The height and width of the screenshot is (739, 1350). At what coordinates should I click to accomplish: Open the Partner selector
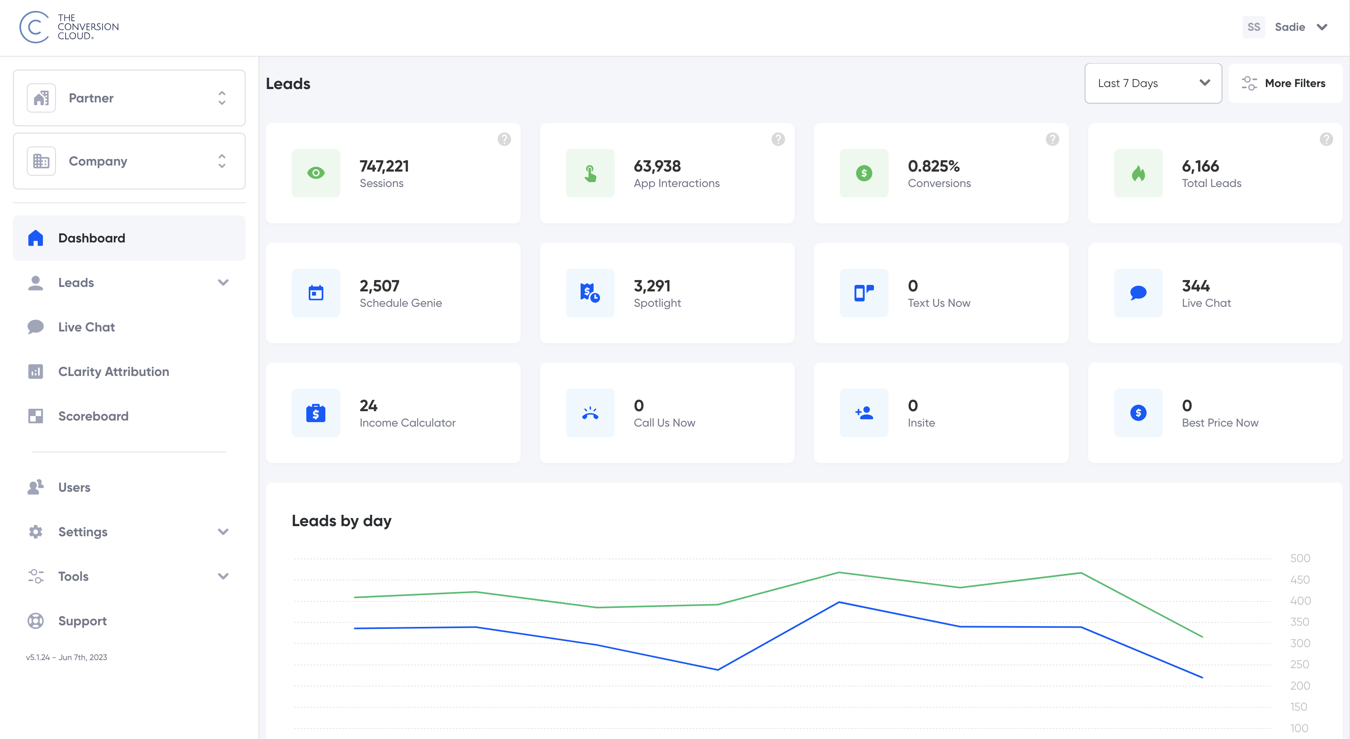(129, 98)
